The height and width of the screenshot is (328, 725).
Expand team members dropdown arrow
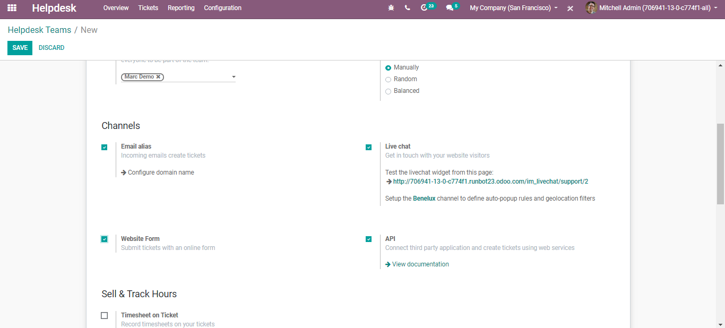coord(234,77)
